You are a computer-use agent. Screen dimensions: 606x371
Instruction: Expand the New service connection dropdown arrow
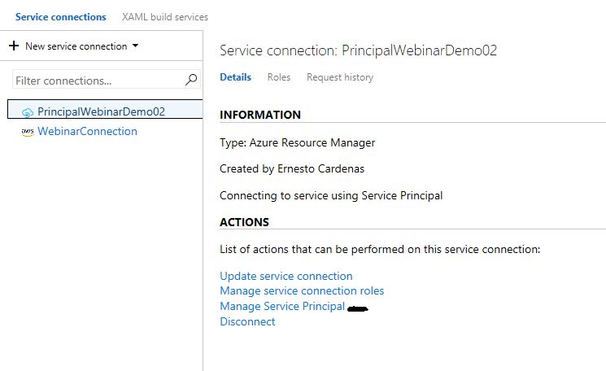coord(135,46)
